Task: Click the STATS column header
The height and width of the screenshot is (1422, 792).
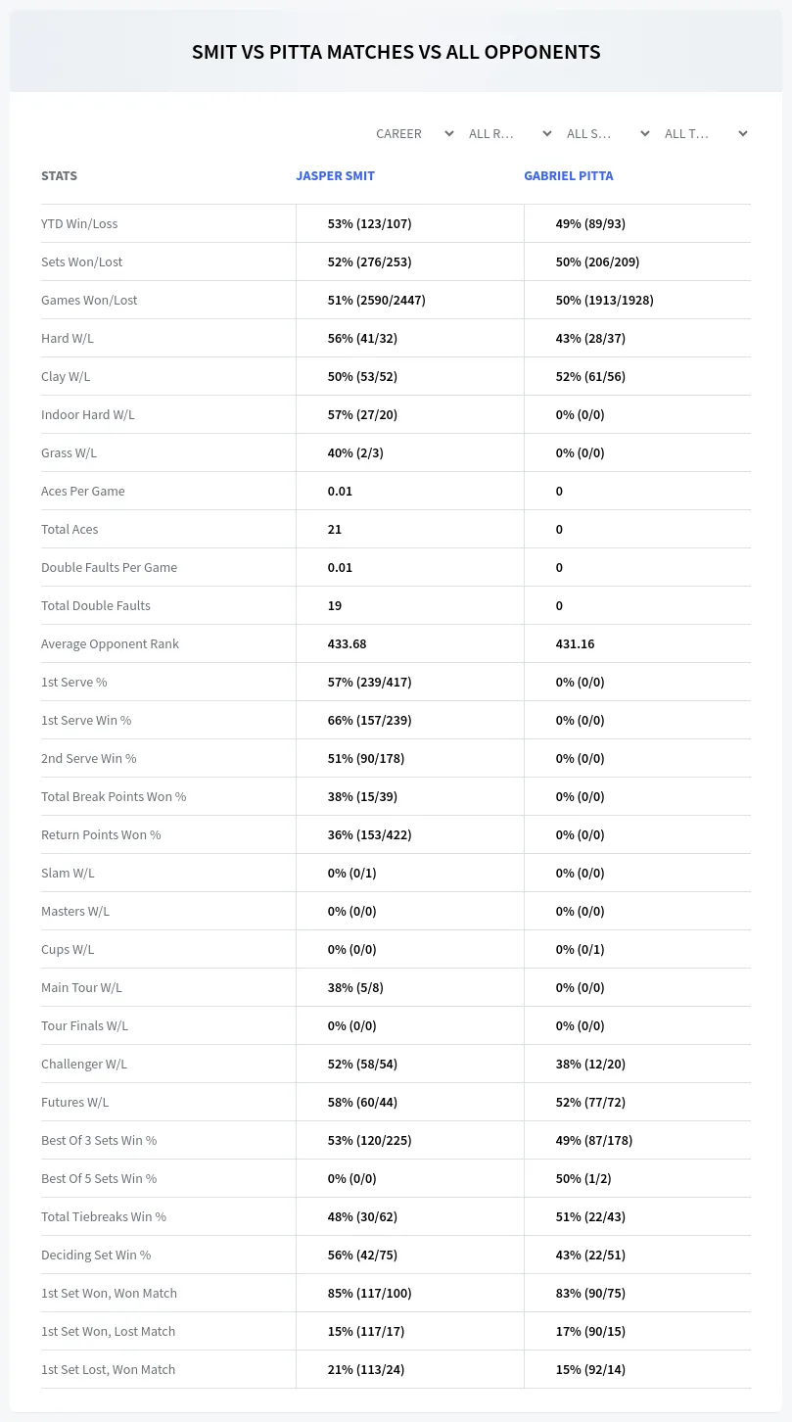Action: tap(59, 176)
